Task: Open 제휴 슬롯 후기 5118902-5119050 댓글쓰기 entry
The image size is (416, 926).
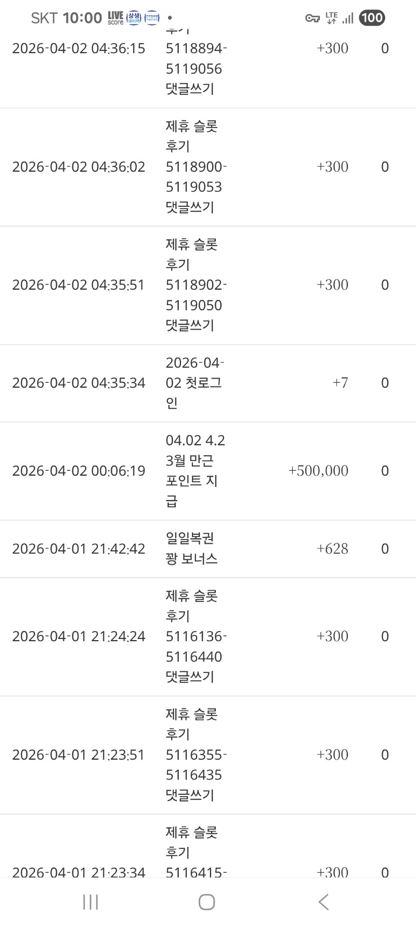Action: click(196, 285)
